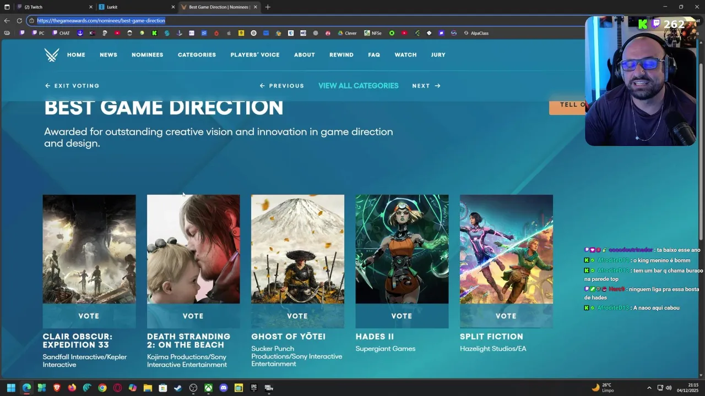Click Split Fiction cover artwork
This screenshot has width=705, height=396.
point(506,249)
